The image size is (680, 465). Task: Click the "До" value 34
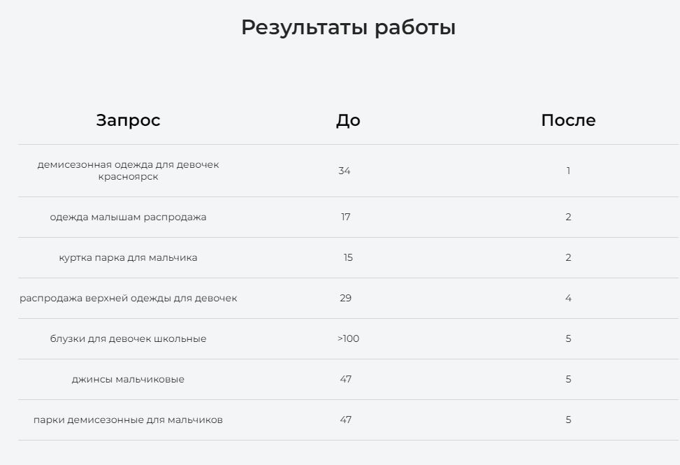click(344, 171)
